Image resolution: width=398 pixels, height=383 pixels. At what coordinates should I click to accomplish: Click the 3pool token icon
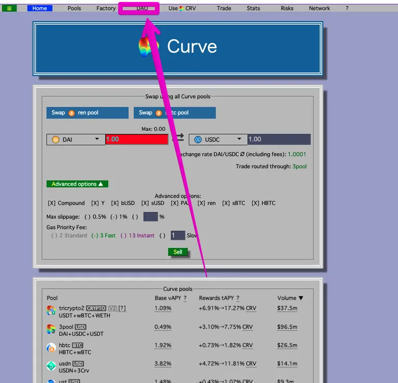(x=51, y=329)
